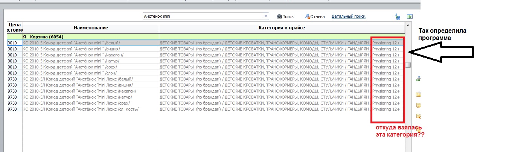Click the Наименование column header

pos(91,28)
